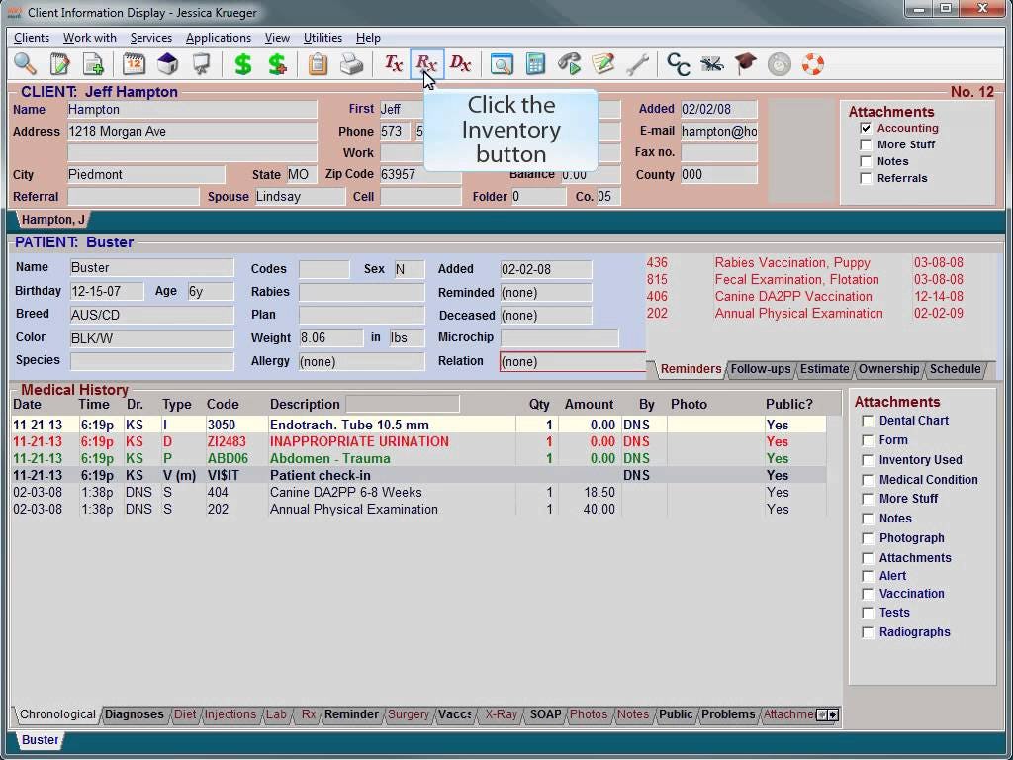Viewport: 1013px width, 760px height.
Task: Check the Dental Chart checkbox
Action: pos(868,420)
